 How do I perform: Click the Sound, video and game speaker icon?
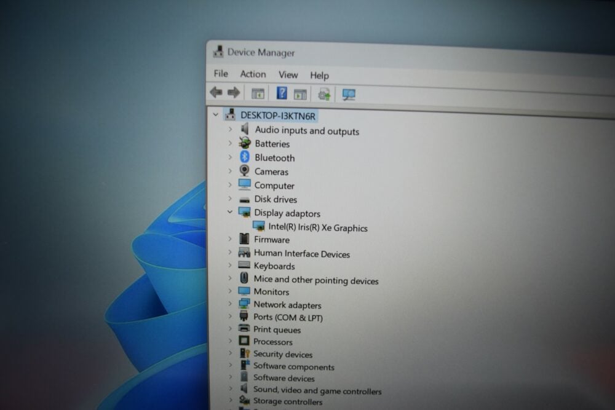tap(244, 388)
